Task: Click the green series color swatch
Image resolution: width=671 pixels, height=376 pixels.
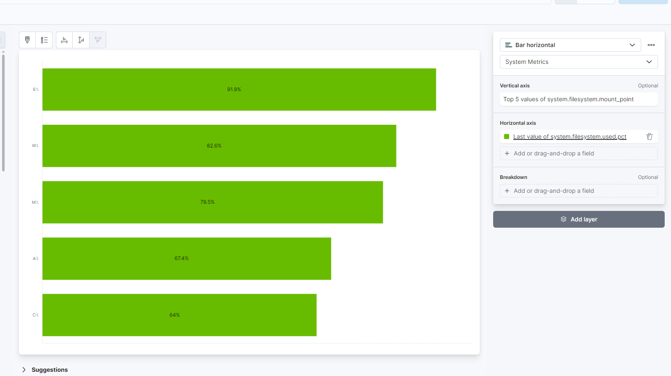Action: 507,137
